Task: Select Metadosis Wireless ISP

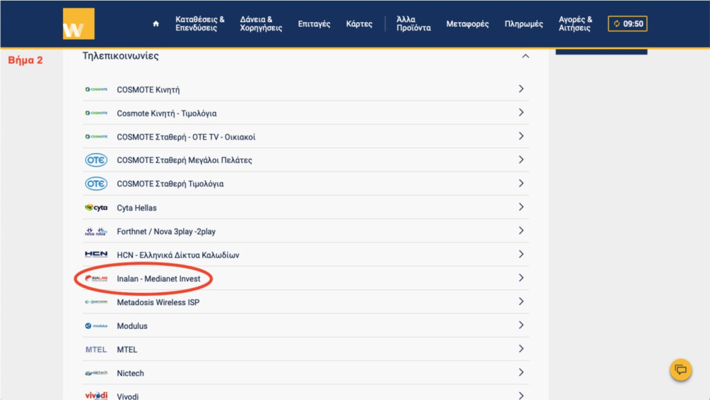Action: pyautogui.click(x=158, y=302)
